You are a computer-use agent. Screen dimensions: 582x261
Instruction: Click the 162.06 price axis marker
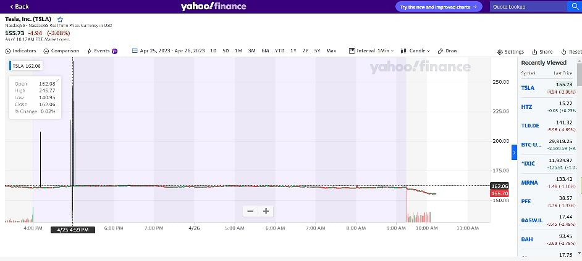point(499,186)
